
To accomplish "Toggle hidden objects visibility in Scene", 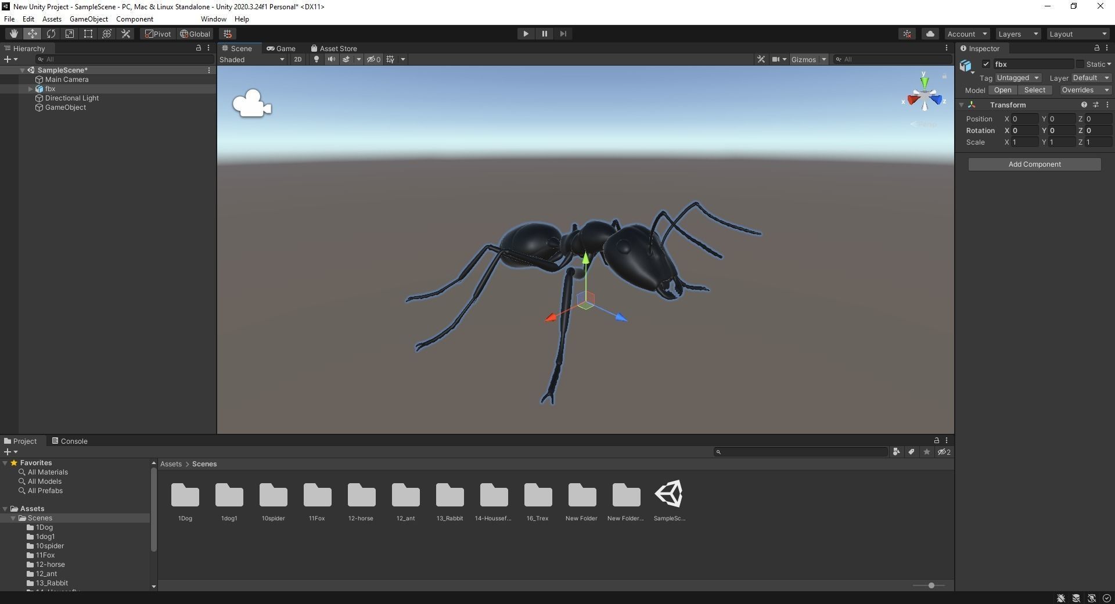I will pos(373,59).
